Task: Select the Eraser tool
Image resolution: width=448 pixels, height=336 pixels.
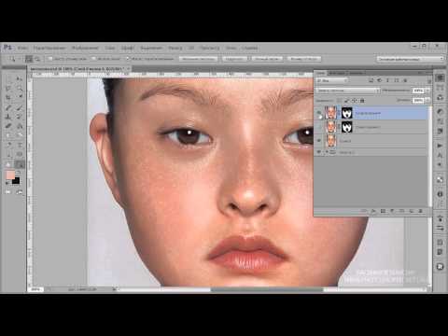Action: click(8, 126)
